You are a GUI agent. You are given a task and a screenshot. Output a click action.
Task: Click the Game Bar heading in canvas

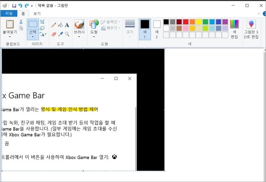[23, 95]
